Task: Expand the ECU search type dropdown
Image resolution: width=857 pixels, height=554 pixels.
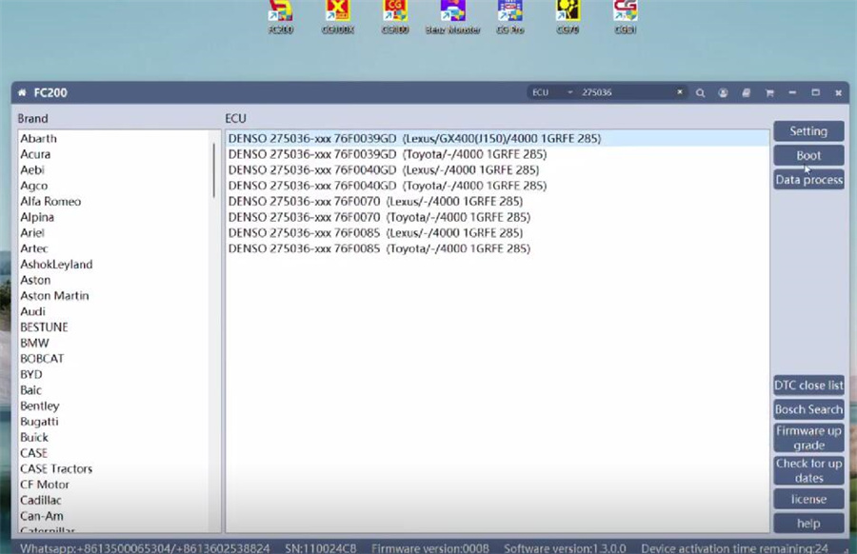Action: click(570, 92)
